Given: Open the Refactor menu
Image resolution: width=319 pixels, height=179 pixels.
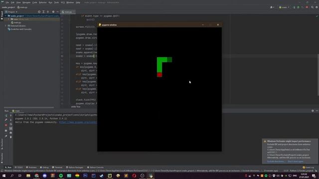Looking at the screenshot, I should point(43,2).
